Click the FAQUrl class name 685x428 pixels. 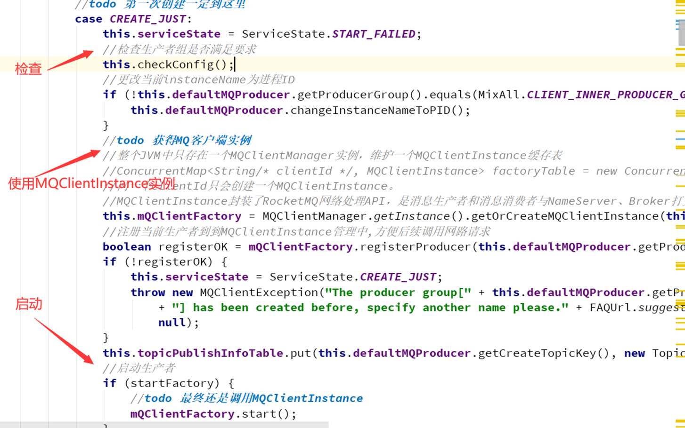(x=610, y=307)
